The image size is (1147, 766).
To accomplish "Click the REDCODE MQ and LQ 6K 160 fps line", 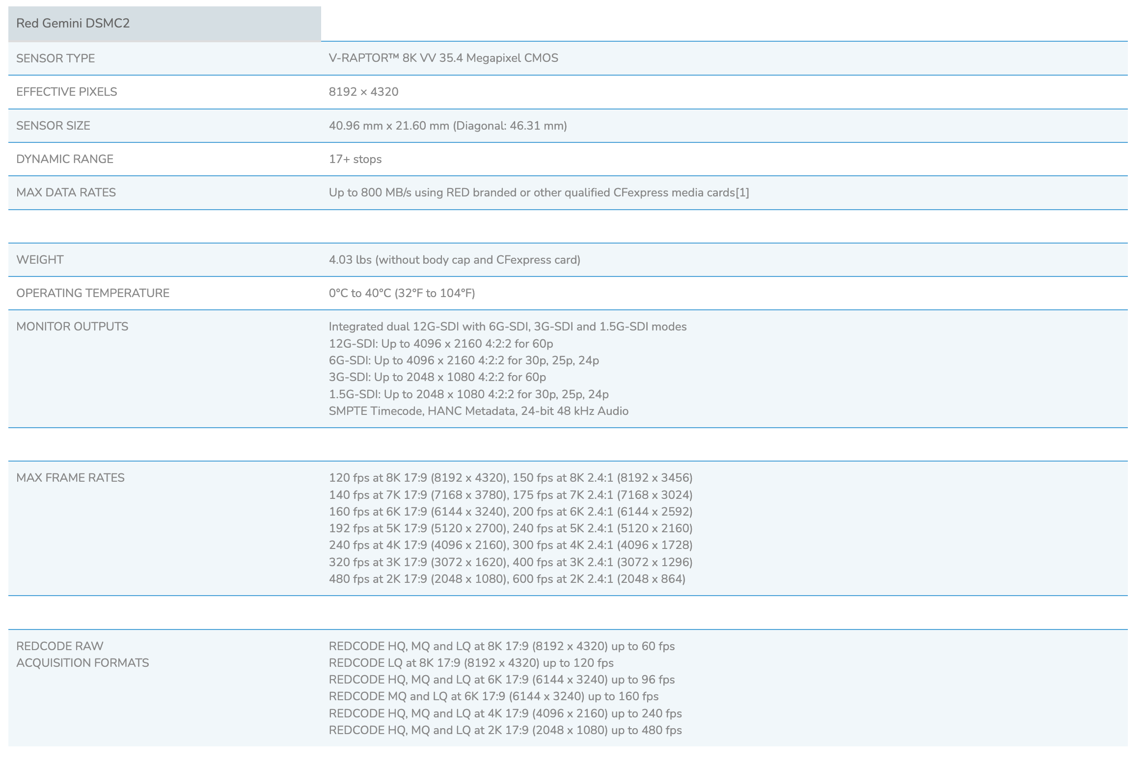I will [x=494, y=696].
